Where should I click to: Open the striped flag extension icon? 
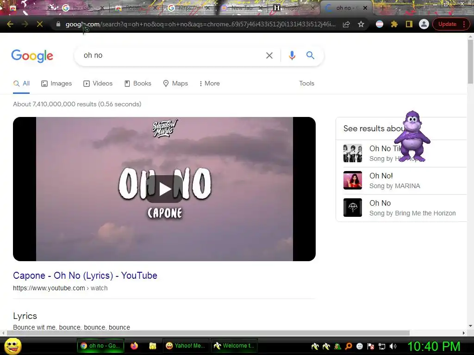[x=380, y=24]
